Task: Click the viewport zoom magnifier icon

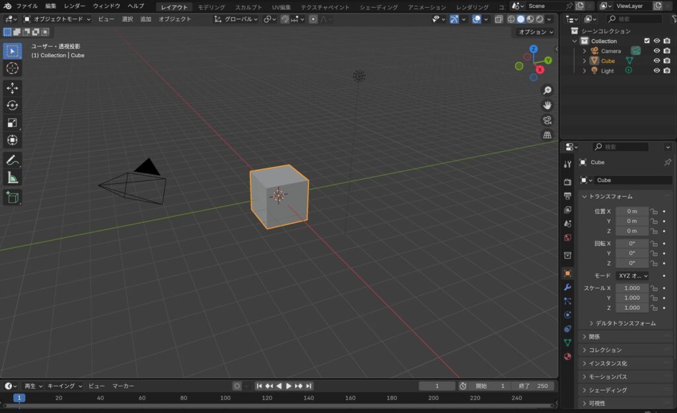Action: 547,90
